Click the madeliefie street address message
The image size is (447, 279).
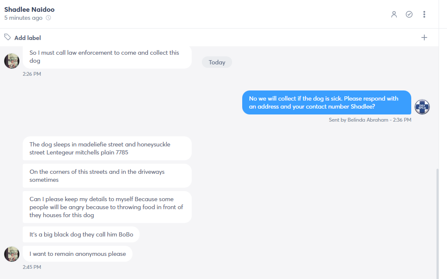pyautogui.click(x=107, y=149)
